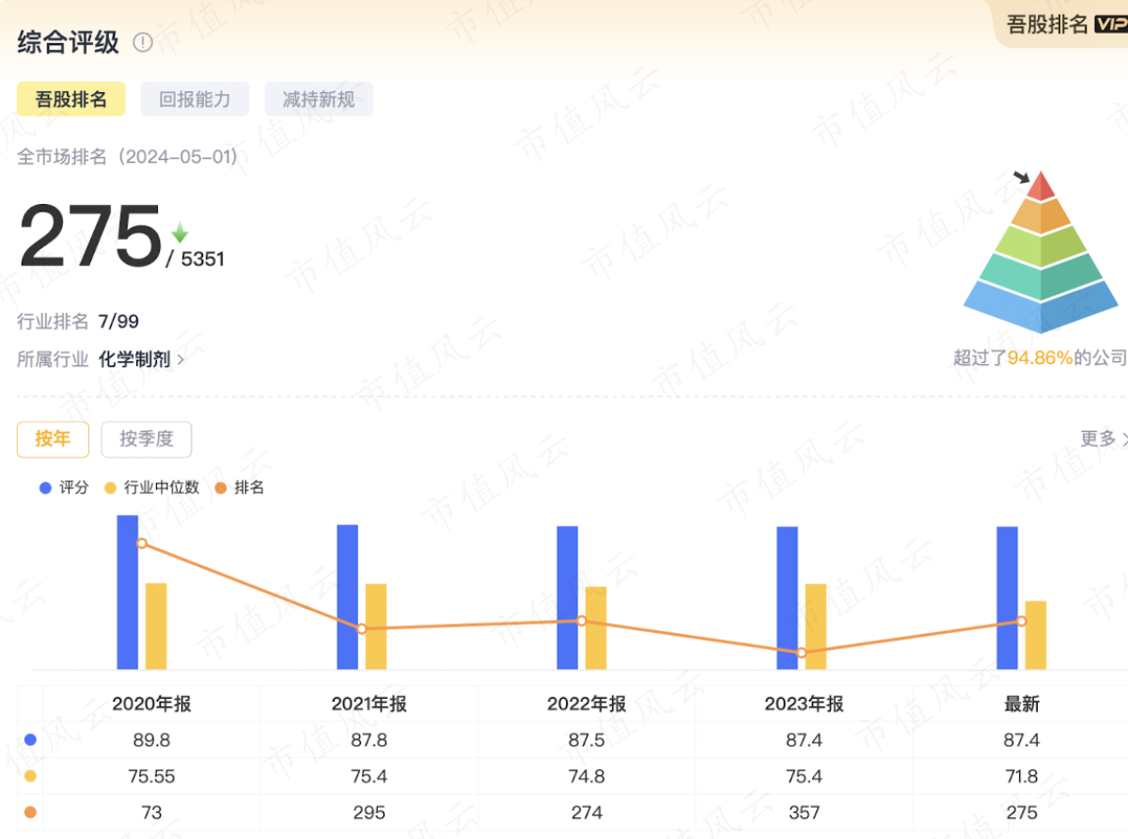Click the 94.86% percentage text
Viewport: 1128px width, 839px height.
[1041, 357]
